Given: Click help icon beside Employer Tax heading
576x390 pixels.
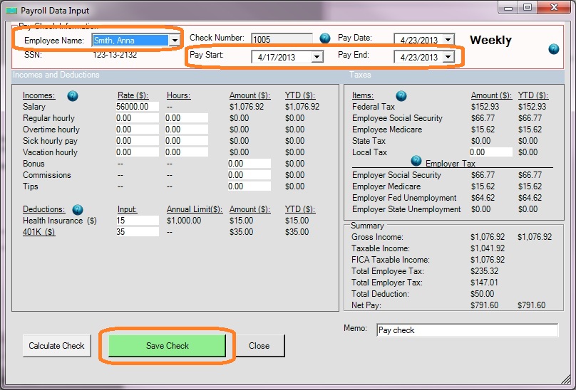Looking at the screenshot, I should (416, 161).
